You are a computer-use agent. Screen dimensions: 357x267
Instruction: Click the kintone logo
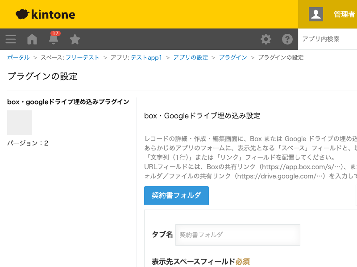46,14
